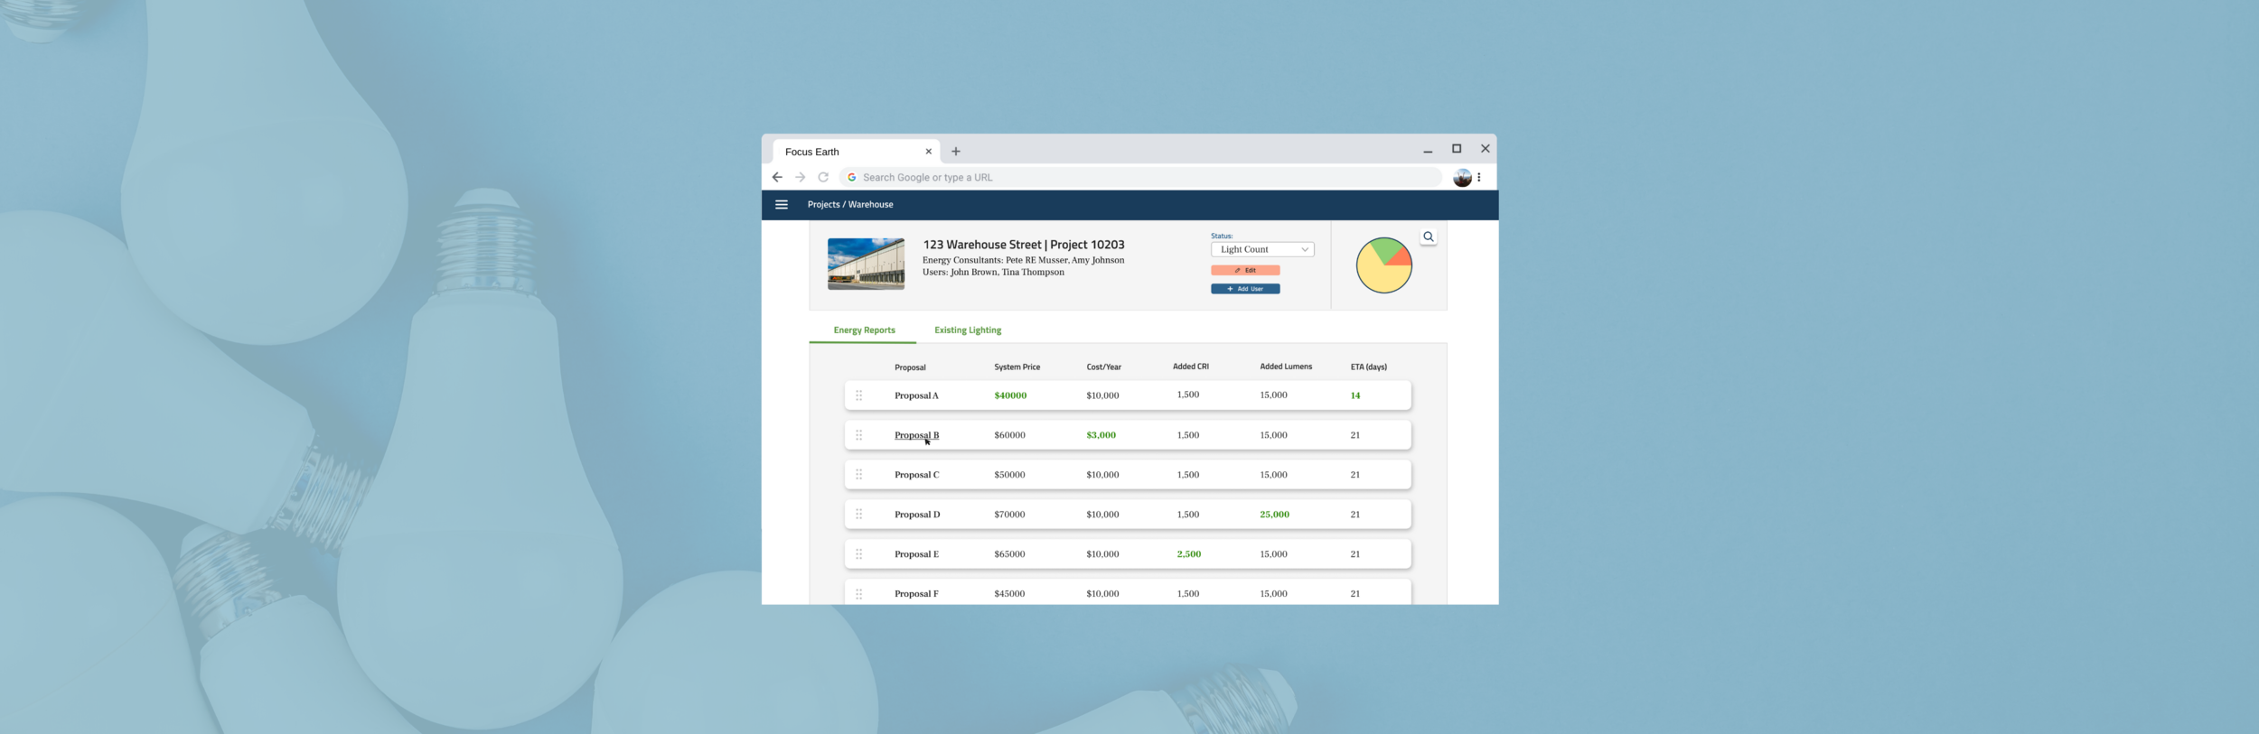This screenshot has height=734, width=2259.
Task: Click the $60000 system price
Action: 1009,435
